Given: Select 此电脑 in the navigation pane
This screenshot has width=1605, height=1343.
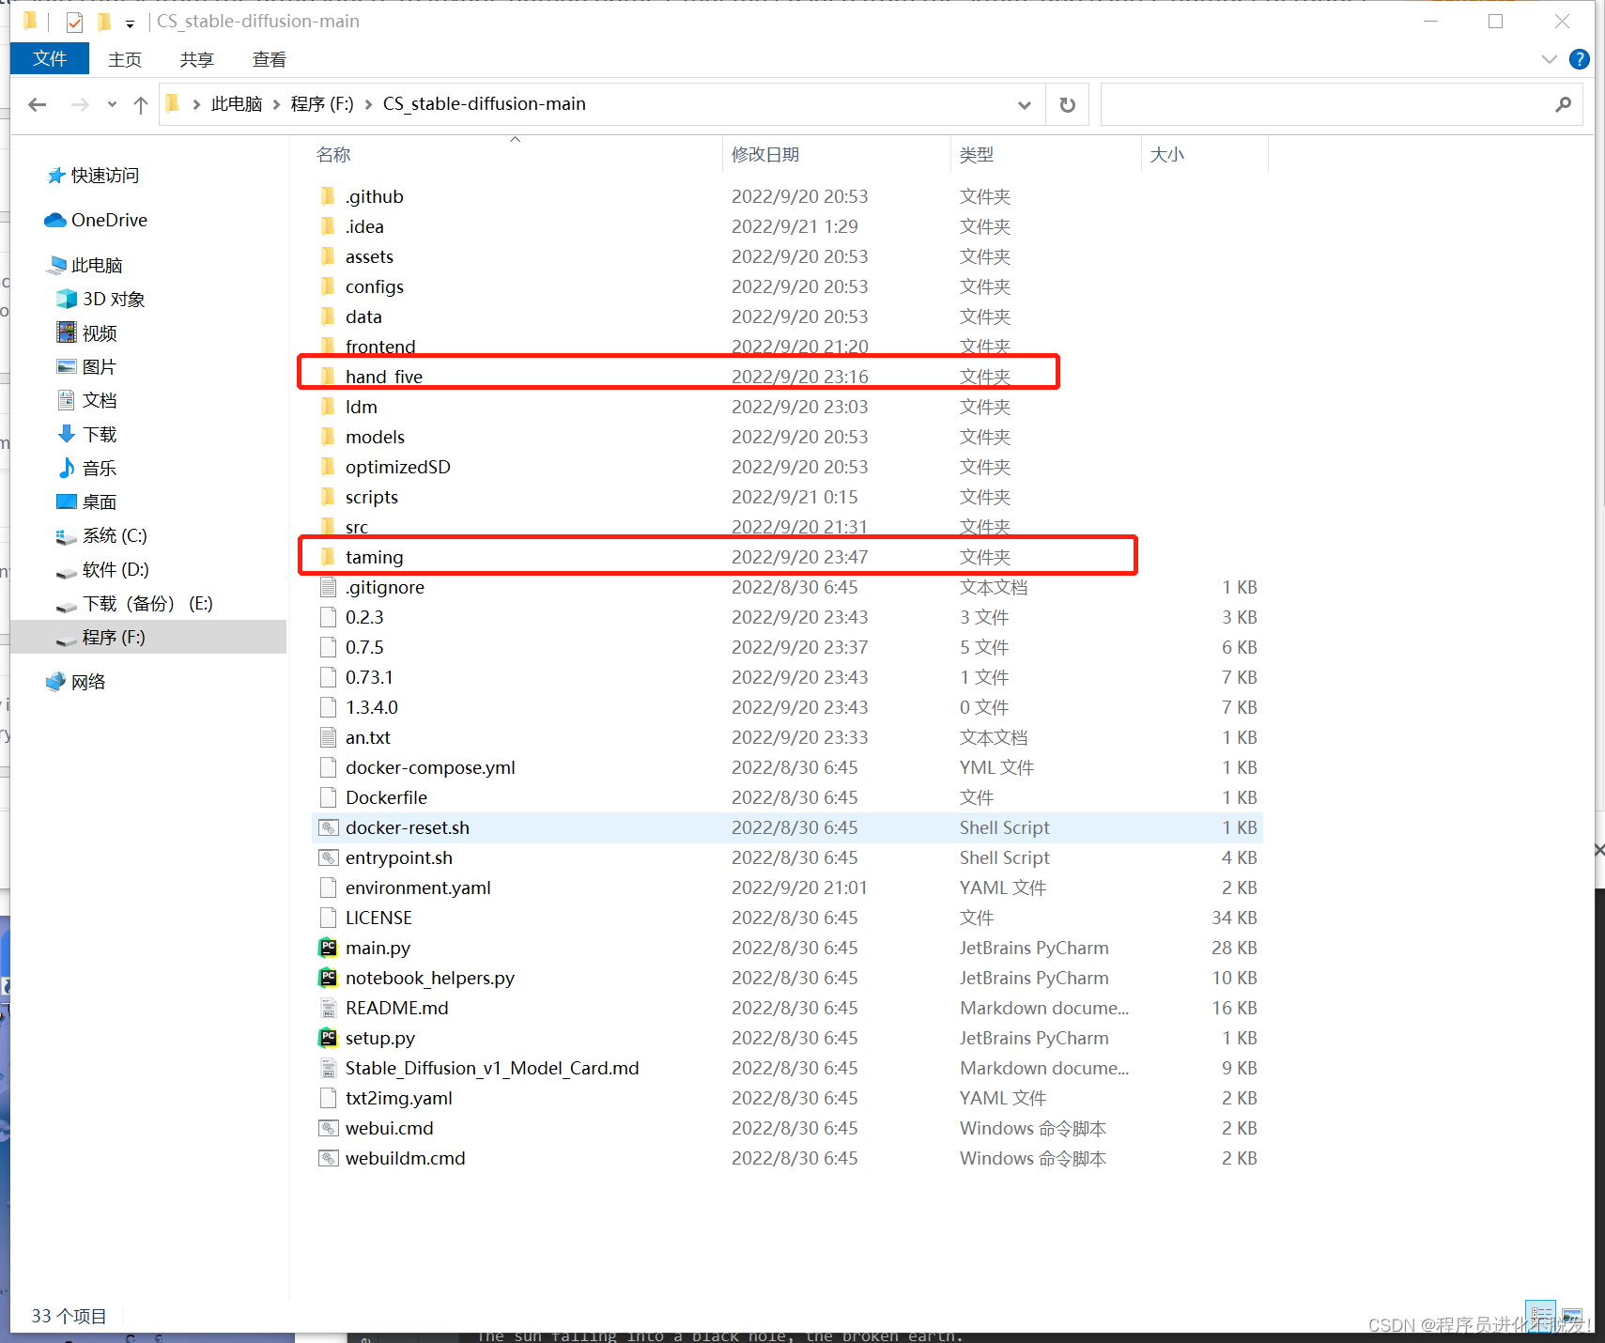Looking at the screenshot, I should (x=97, y=265).
